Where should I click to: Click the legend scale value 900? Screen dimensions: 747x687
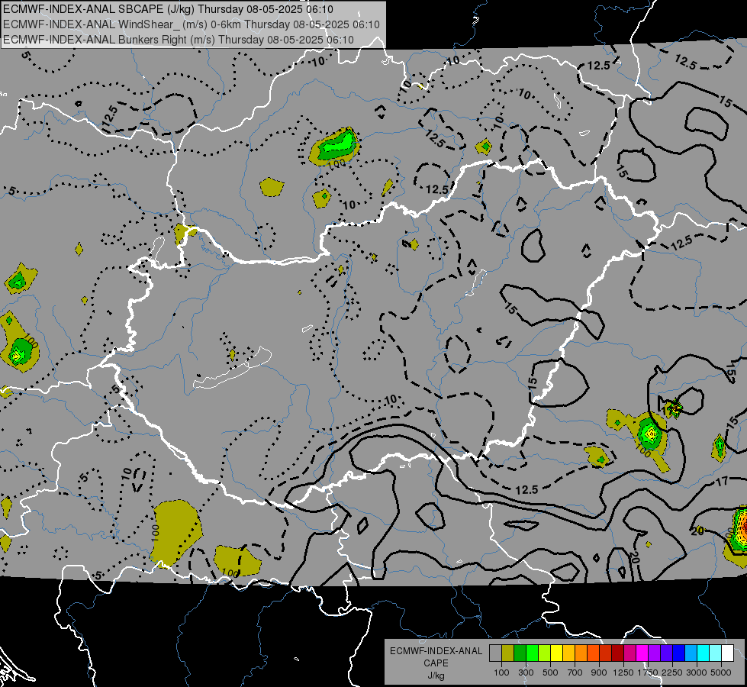(x=599, y=672)
